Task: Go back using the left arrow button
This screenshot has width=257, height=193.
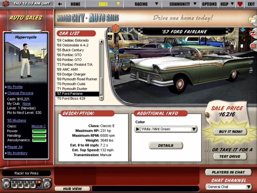Action: click(x=60, y=4)
